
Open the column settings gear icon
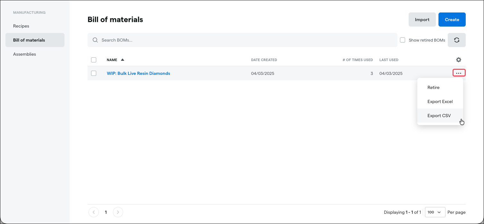pyautogui.click(x=459, y=60)
